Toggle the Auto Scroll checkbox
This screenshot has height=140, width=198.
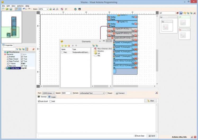click(x=39, y=101)
